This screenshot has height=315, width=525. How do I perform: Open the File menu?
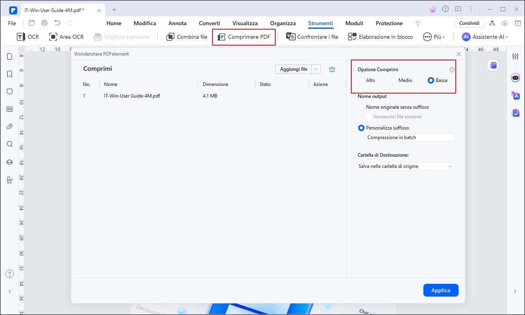[12, 23]
